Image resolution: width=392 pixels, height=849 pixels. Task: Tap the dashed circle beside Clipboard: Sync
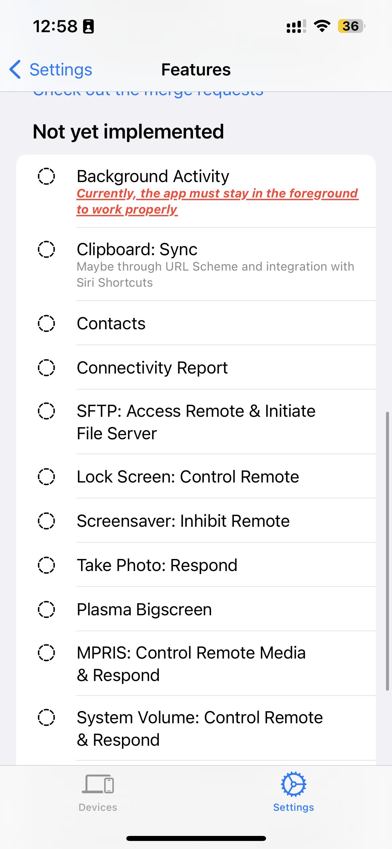tap(46, 249)
